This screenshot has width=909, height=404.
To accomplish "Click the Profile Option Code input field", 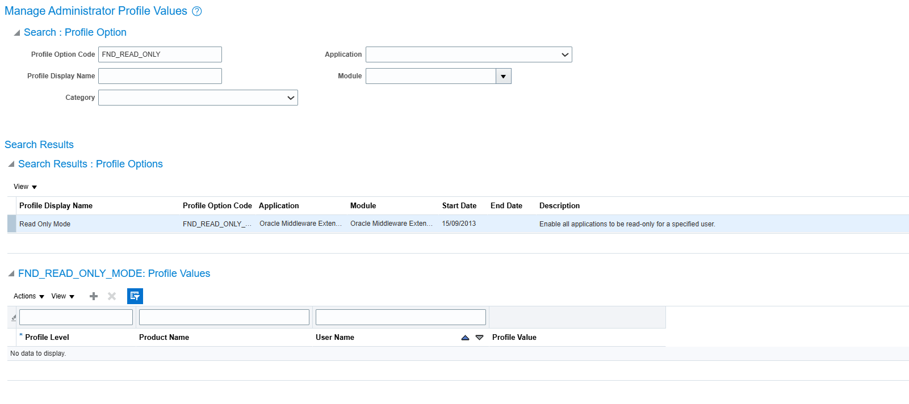I will 160,54.
